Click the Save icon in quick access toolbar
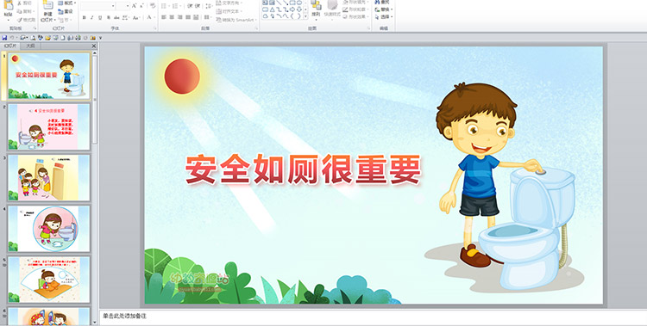Screen dimensions: 647x326 pyautogui.click(x=4, y=38)
